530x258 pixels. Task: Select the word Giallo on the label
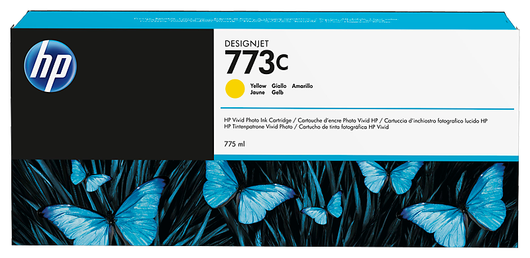(x=279, y=86)
